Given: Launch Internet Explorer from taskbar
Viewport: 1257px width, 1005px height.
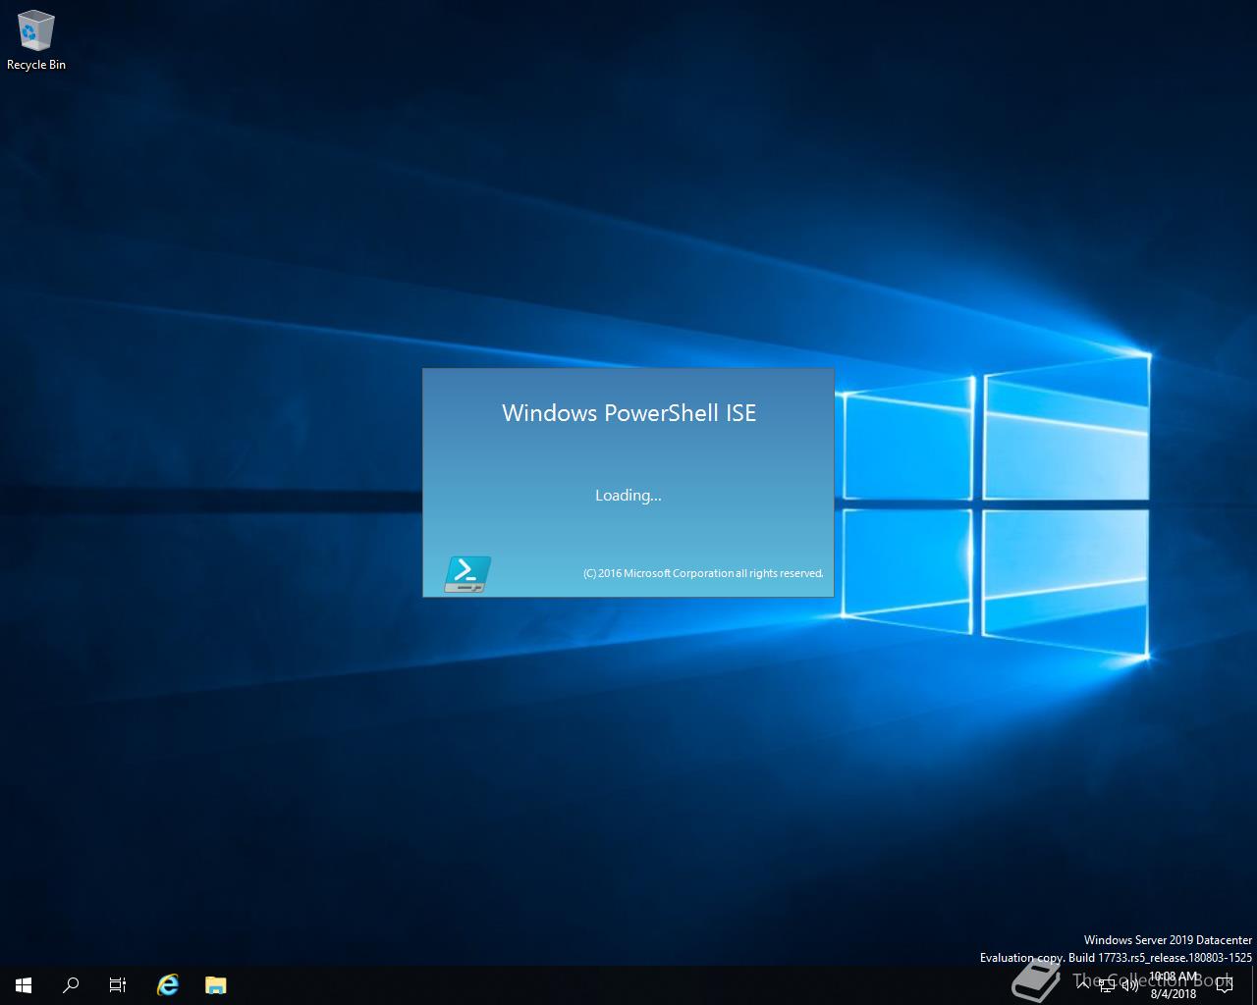Looking at the screenshot, I should point(168,984).
